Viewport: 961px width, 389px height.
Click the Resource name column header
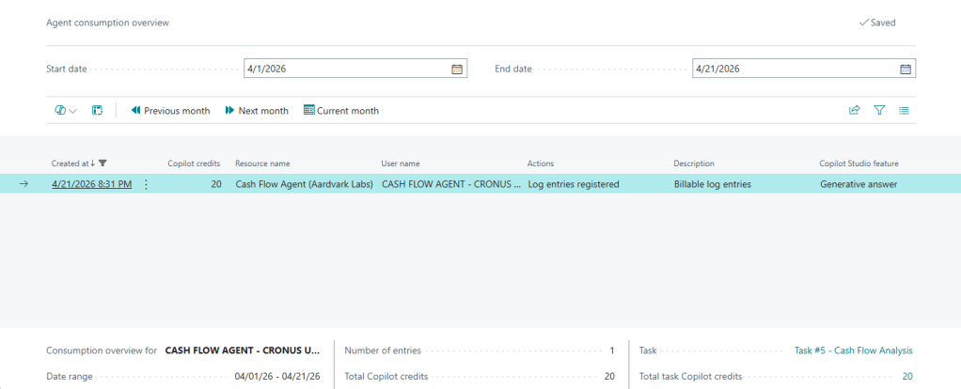pos(262,163)
